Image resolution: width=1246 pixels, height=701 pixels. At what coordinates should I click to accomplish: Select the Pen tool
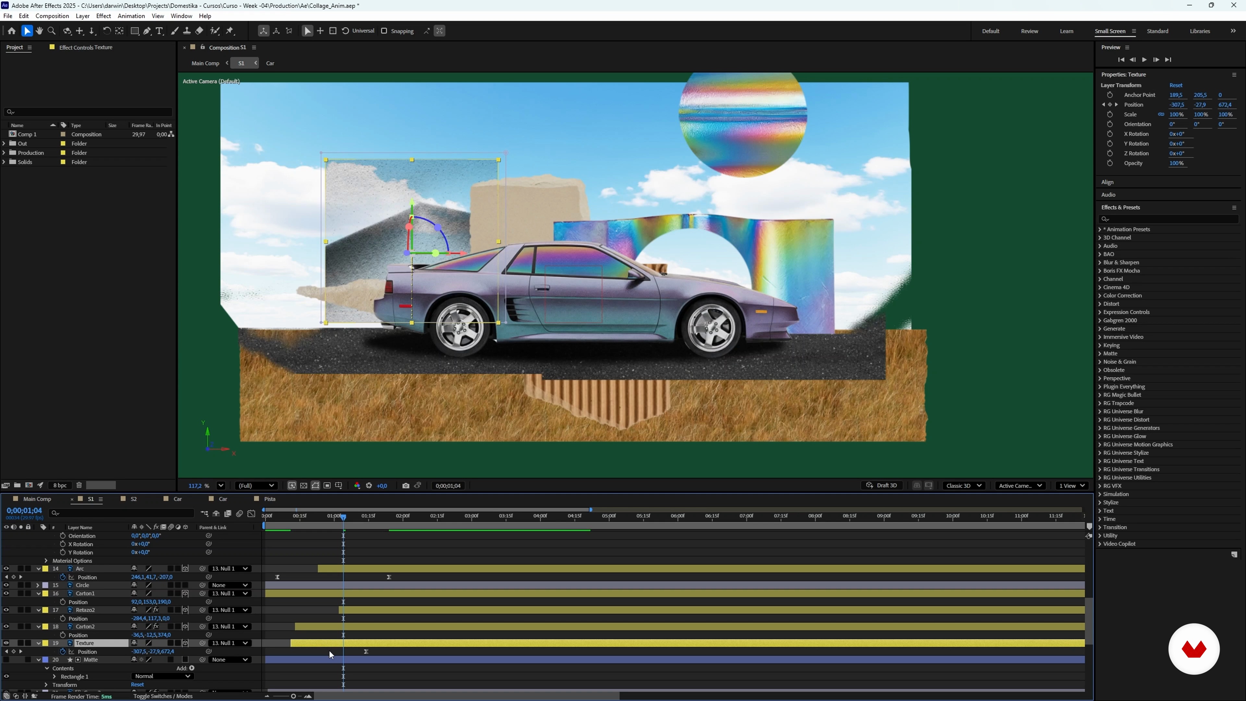147,31
